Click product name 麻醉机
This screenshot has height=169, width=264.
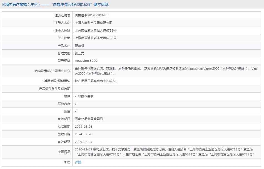79,46
